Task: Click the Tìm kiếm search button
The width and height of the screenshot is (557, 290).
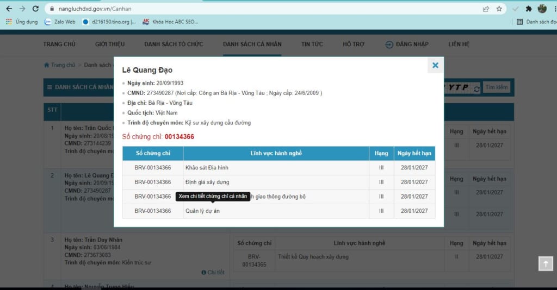Action: click(x=497, y=87)
